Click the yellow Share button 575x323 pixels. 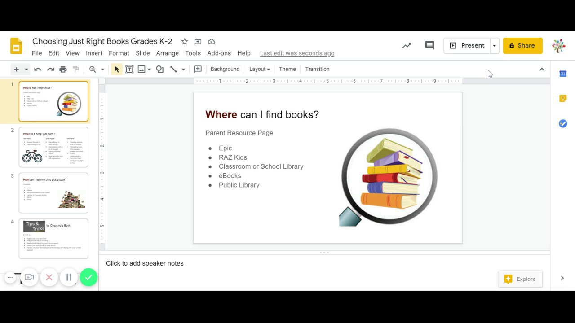click(x=523, y=45)
